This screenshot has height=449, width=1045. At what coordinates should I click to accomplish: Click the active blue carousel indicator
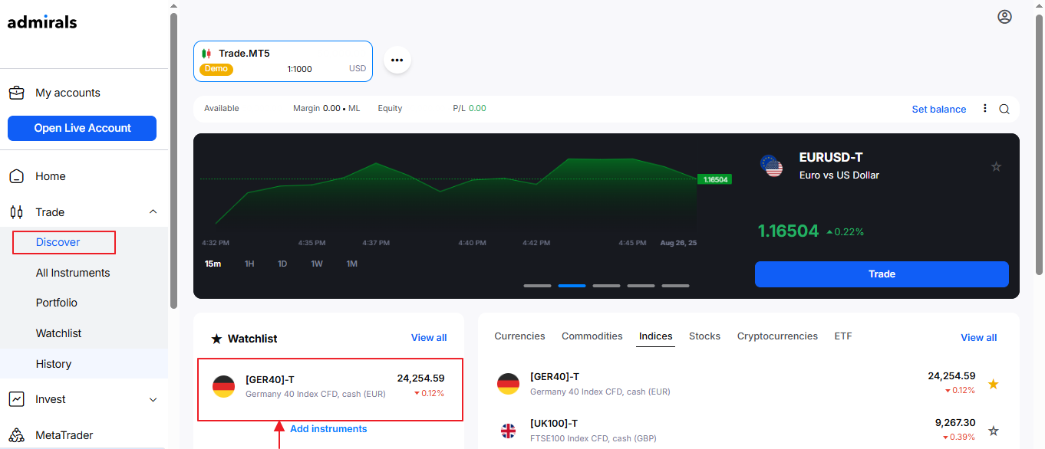(572, 286)
